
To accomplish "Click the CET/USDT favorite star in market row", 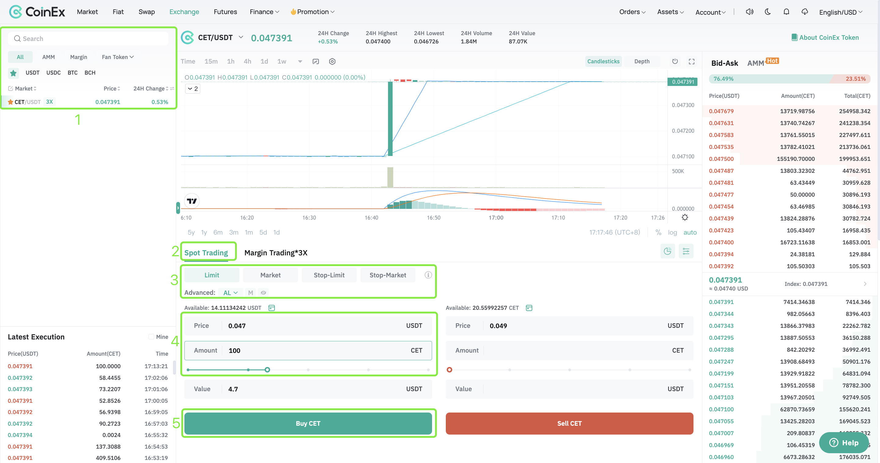I will (10, 102).
